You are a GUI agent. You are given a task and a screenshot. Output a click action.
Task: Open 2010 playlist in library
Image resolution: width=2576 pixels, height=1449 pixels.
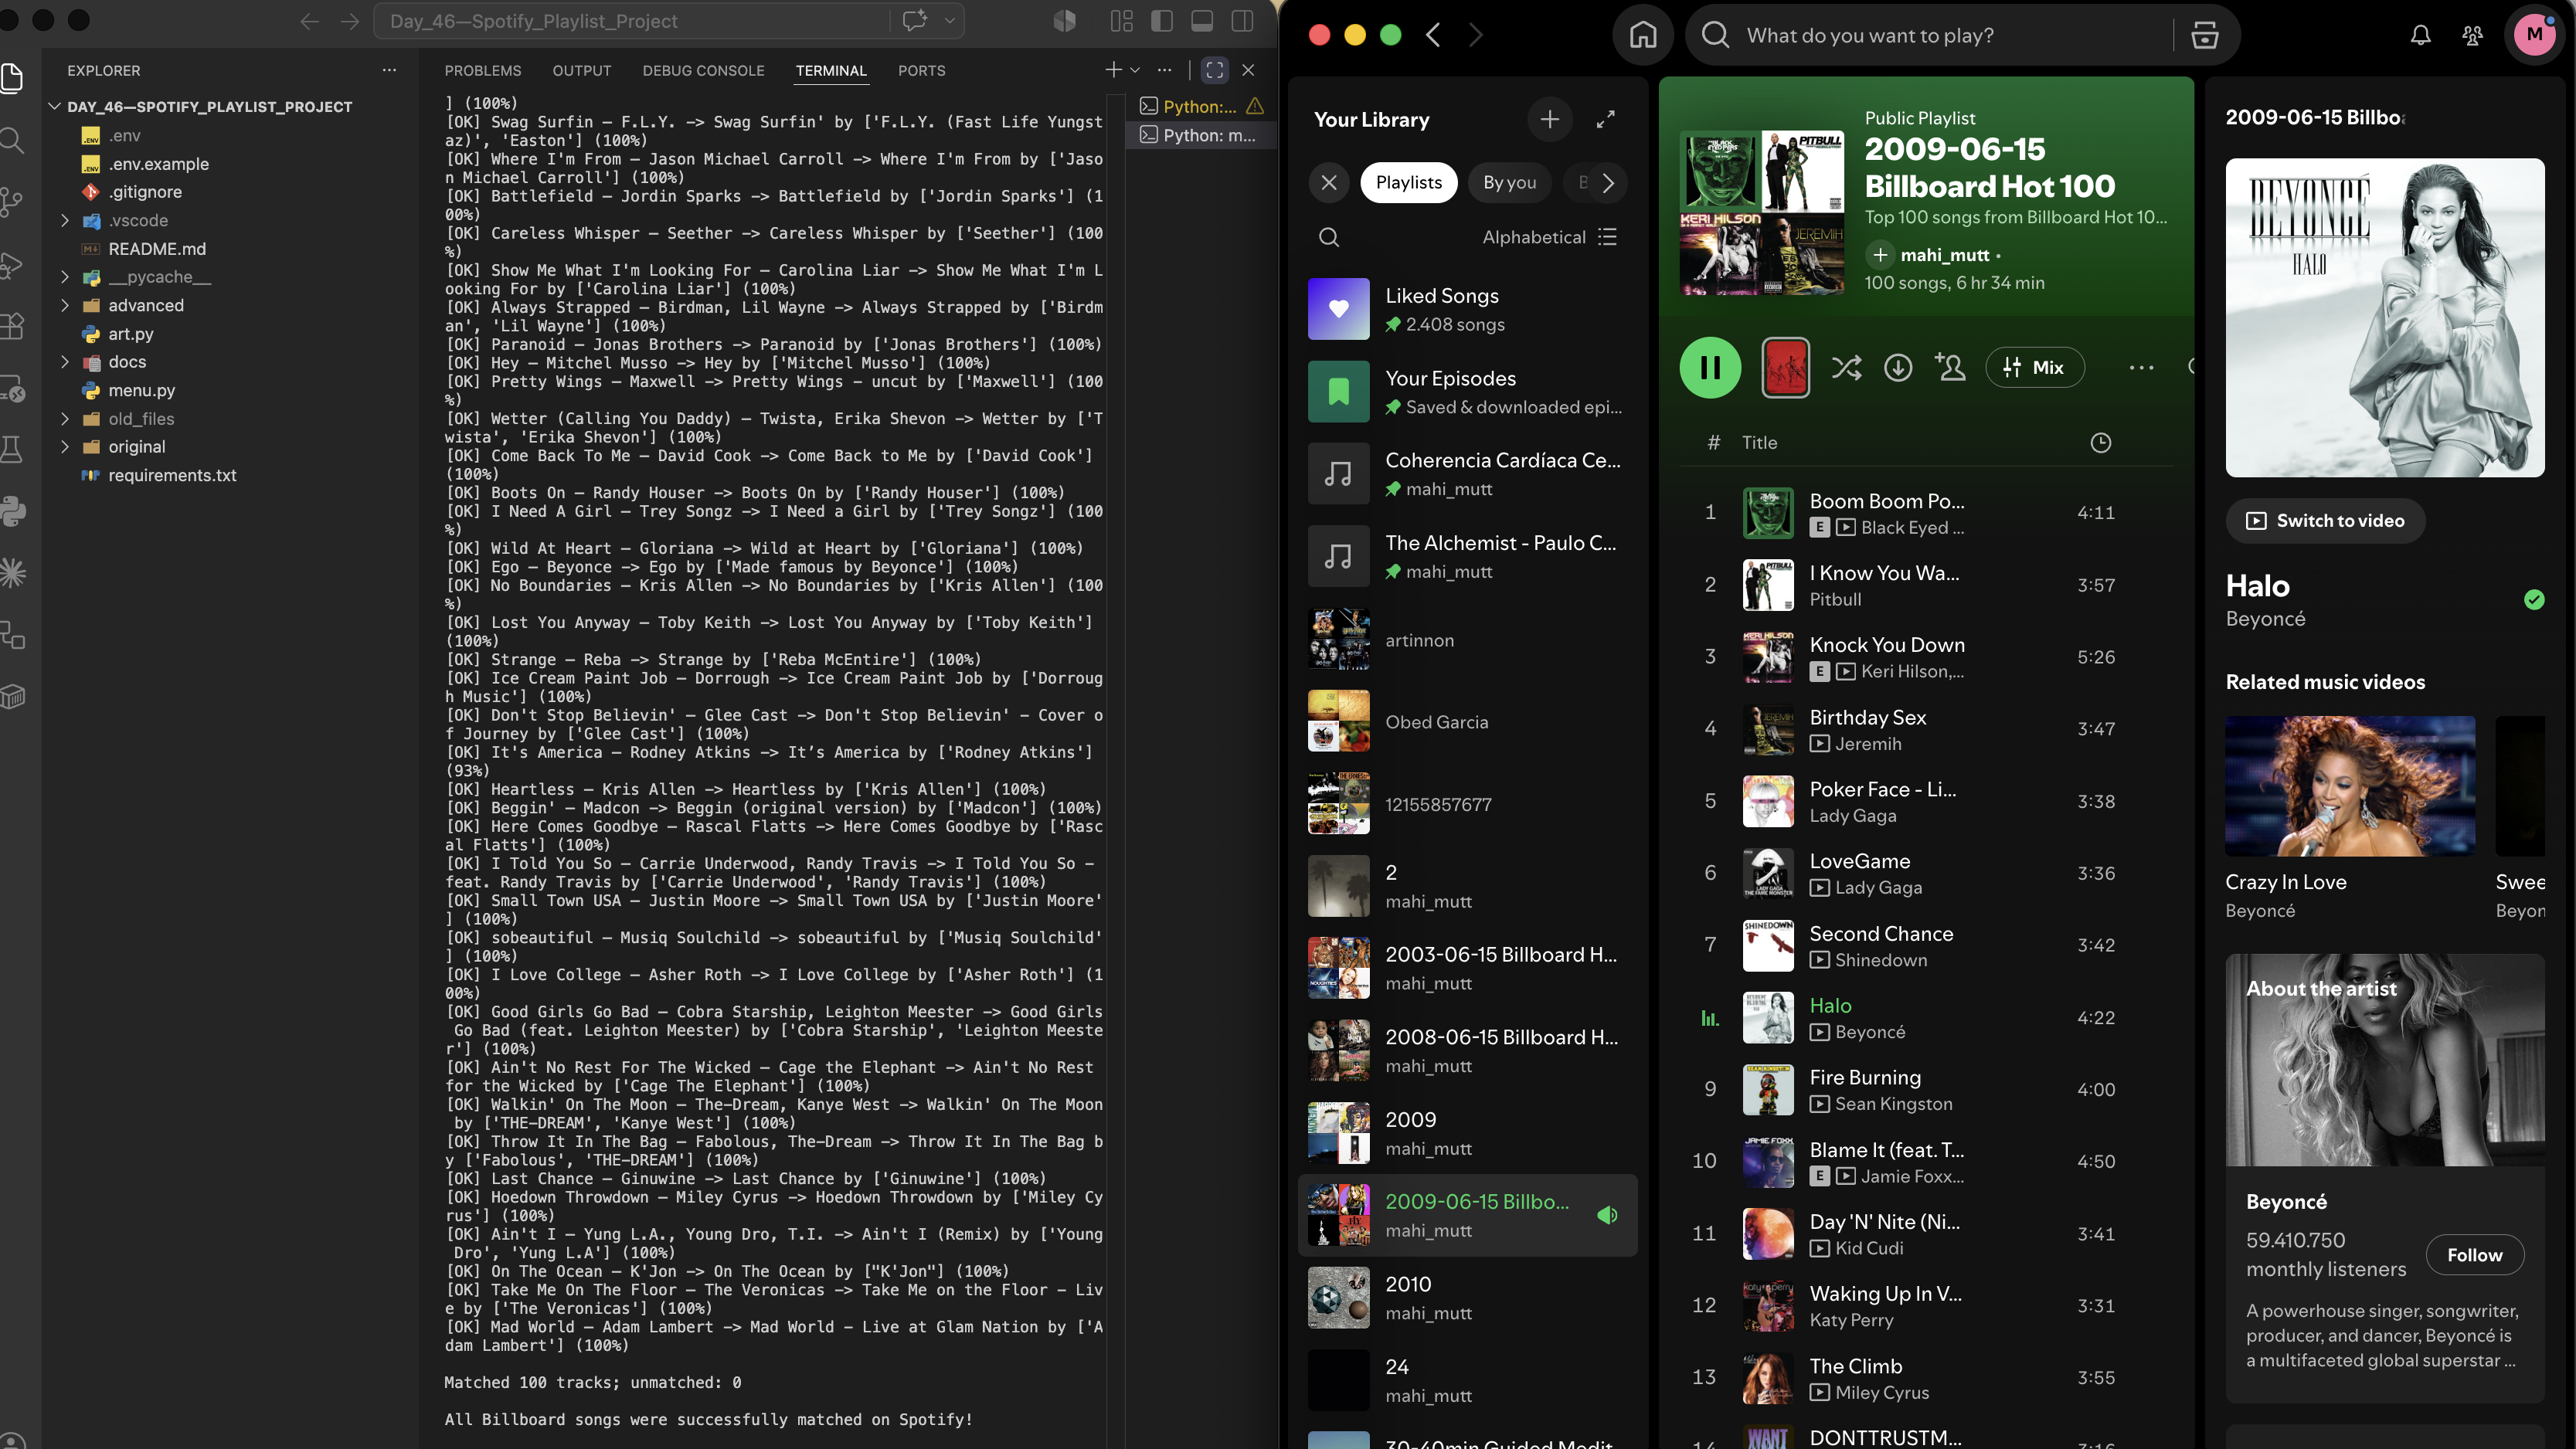coord(1468,1298)
